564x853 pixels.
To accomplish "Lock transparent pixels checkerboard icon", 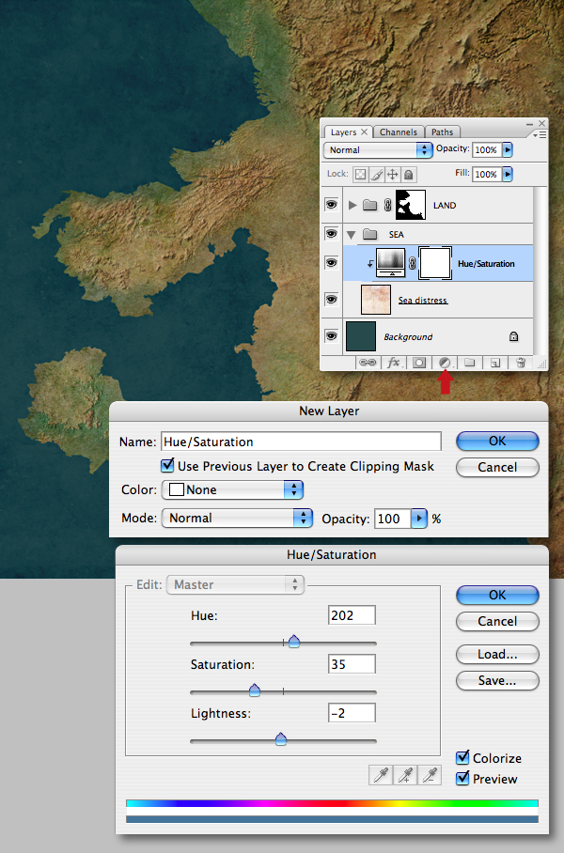I will (x=360, y=175).
